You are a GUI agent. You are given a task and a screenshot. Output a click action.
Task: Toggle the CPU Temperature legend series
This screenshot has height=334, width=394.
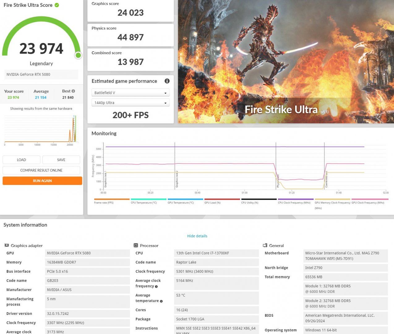click(x=148, y=201)
